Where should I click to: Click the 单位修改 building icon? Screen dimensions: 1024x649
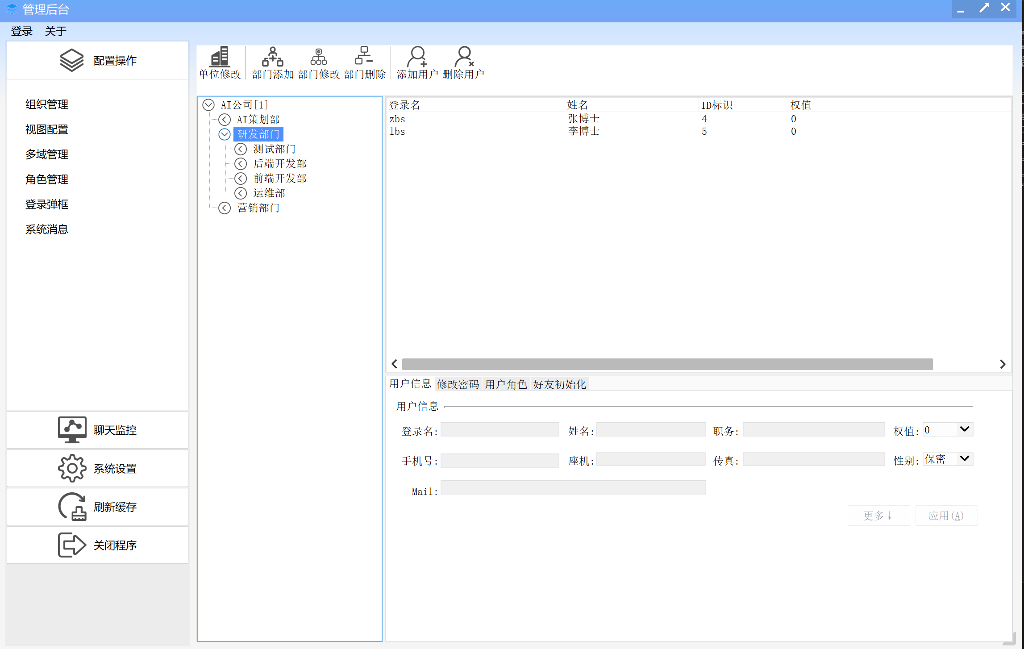click(220, 57)
